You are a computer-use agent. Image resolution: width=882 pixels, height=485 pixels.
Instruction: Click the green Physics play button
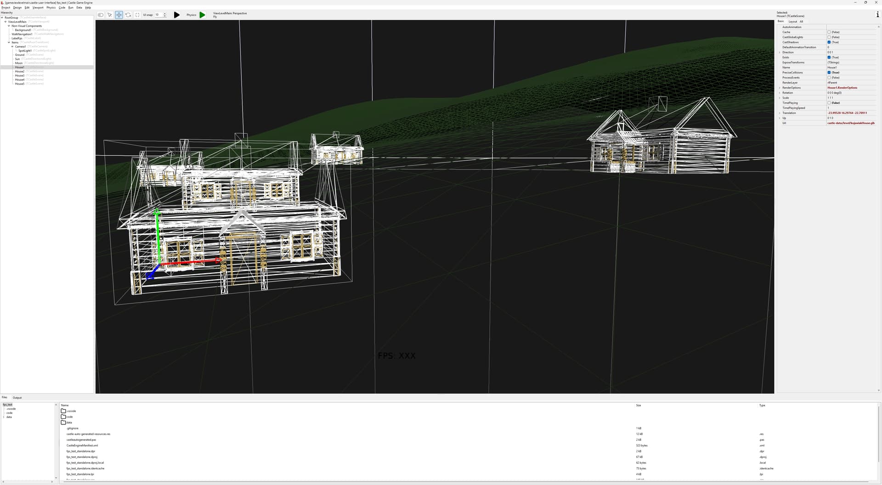202,15
